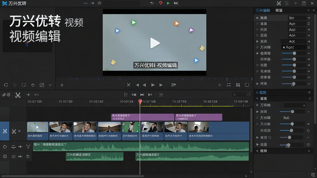Switch to the second tab beside 万兴编辑

[x=279, y=10]
